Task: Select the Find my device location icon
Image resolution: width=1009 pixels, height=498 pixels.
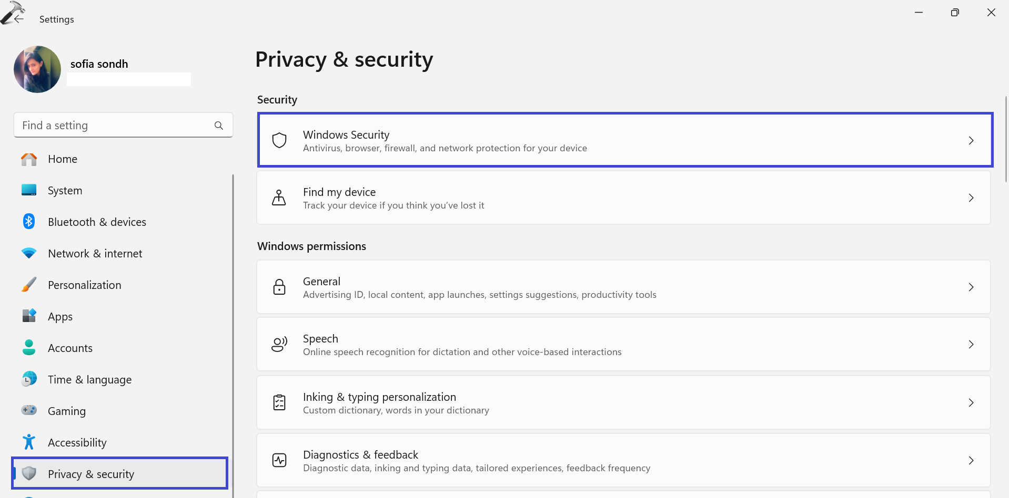Action: coord(279,198)
